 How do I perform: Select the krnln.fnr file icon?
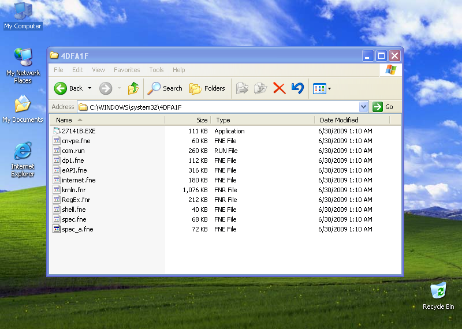57,190
